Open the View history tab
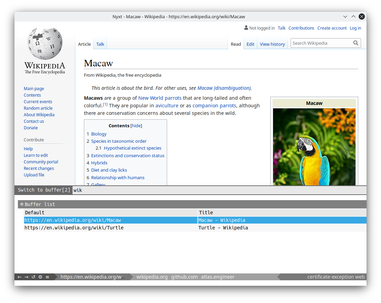381x303 pixels. [x=272, y=44]
